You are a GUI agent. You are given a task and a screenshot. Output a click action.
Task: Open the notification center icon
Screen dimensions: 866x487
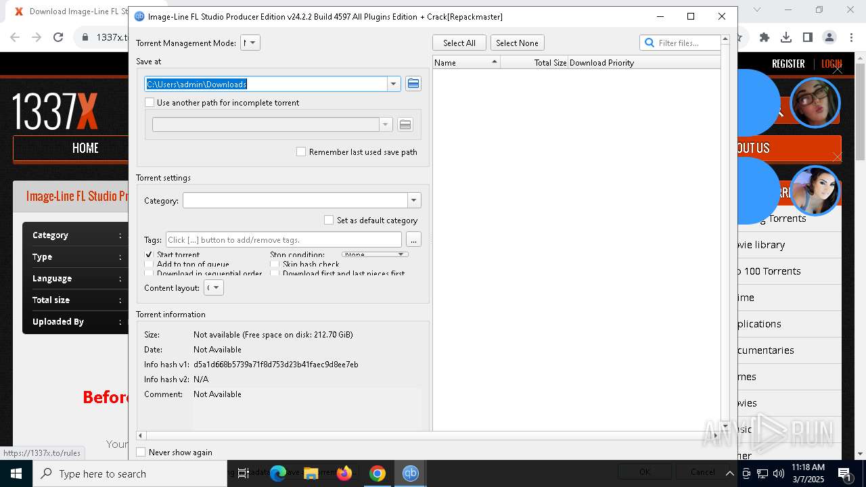click(844, 473)
